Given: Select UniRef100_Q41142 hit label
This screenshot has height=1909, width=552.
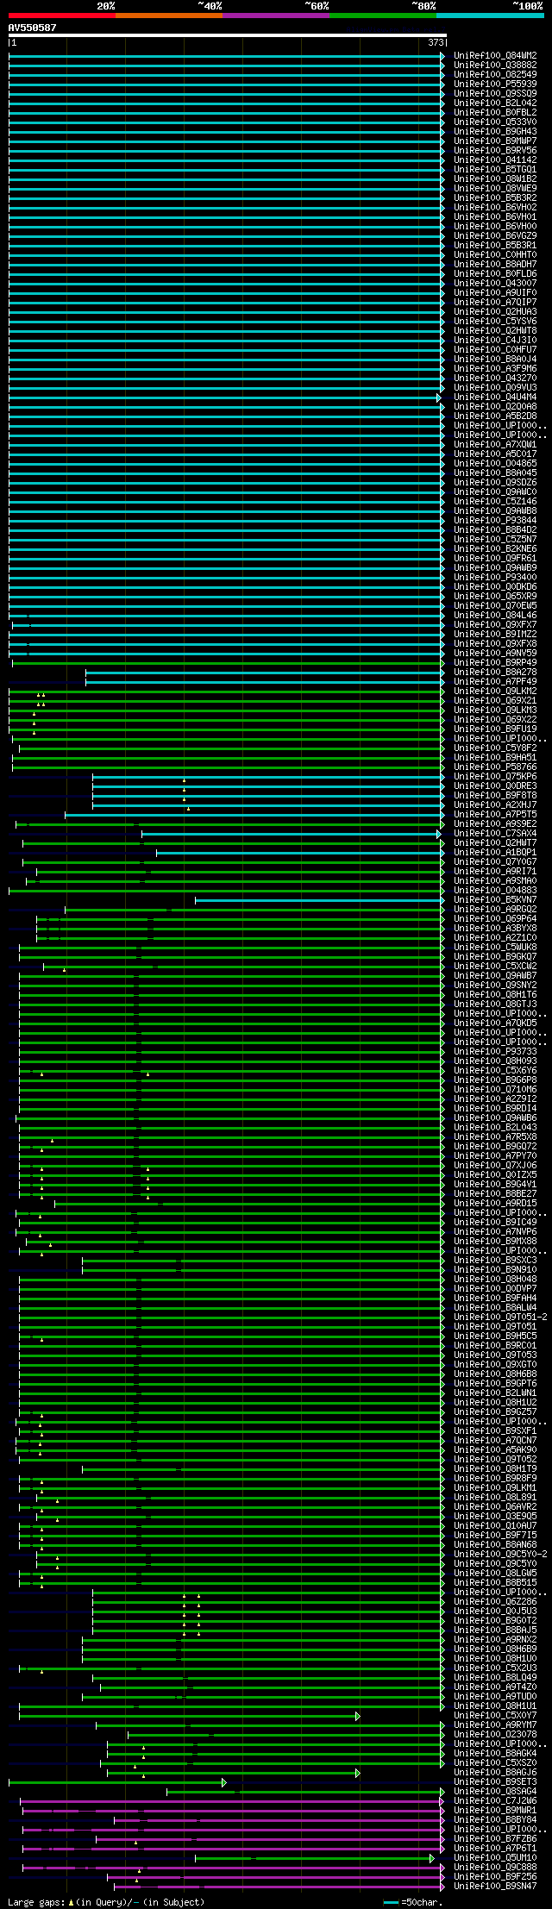Looking at the screenshot, I should (495, 160).
